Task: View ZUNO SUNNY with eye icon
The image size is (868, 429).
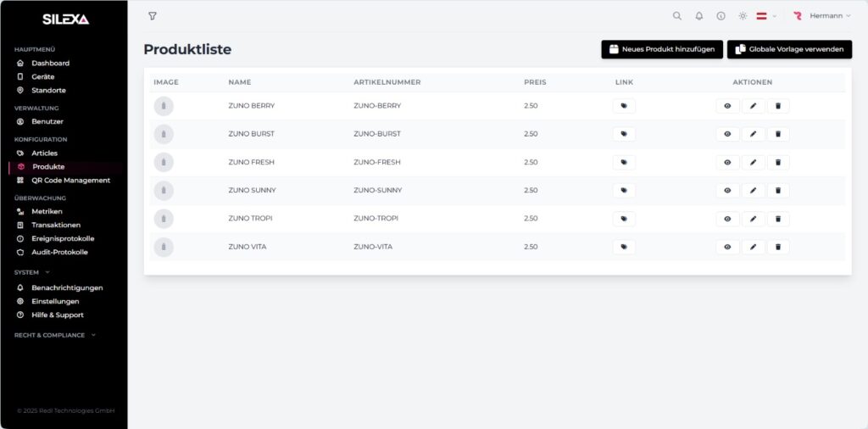Action: (x=727, y=191)
